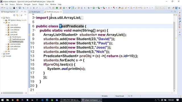Image resolution: width=182 pixels, height=102 pixels.
Task: Click the Collapse All icon in Package Explorer
Action: tap(14, 15)
